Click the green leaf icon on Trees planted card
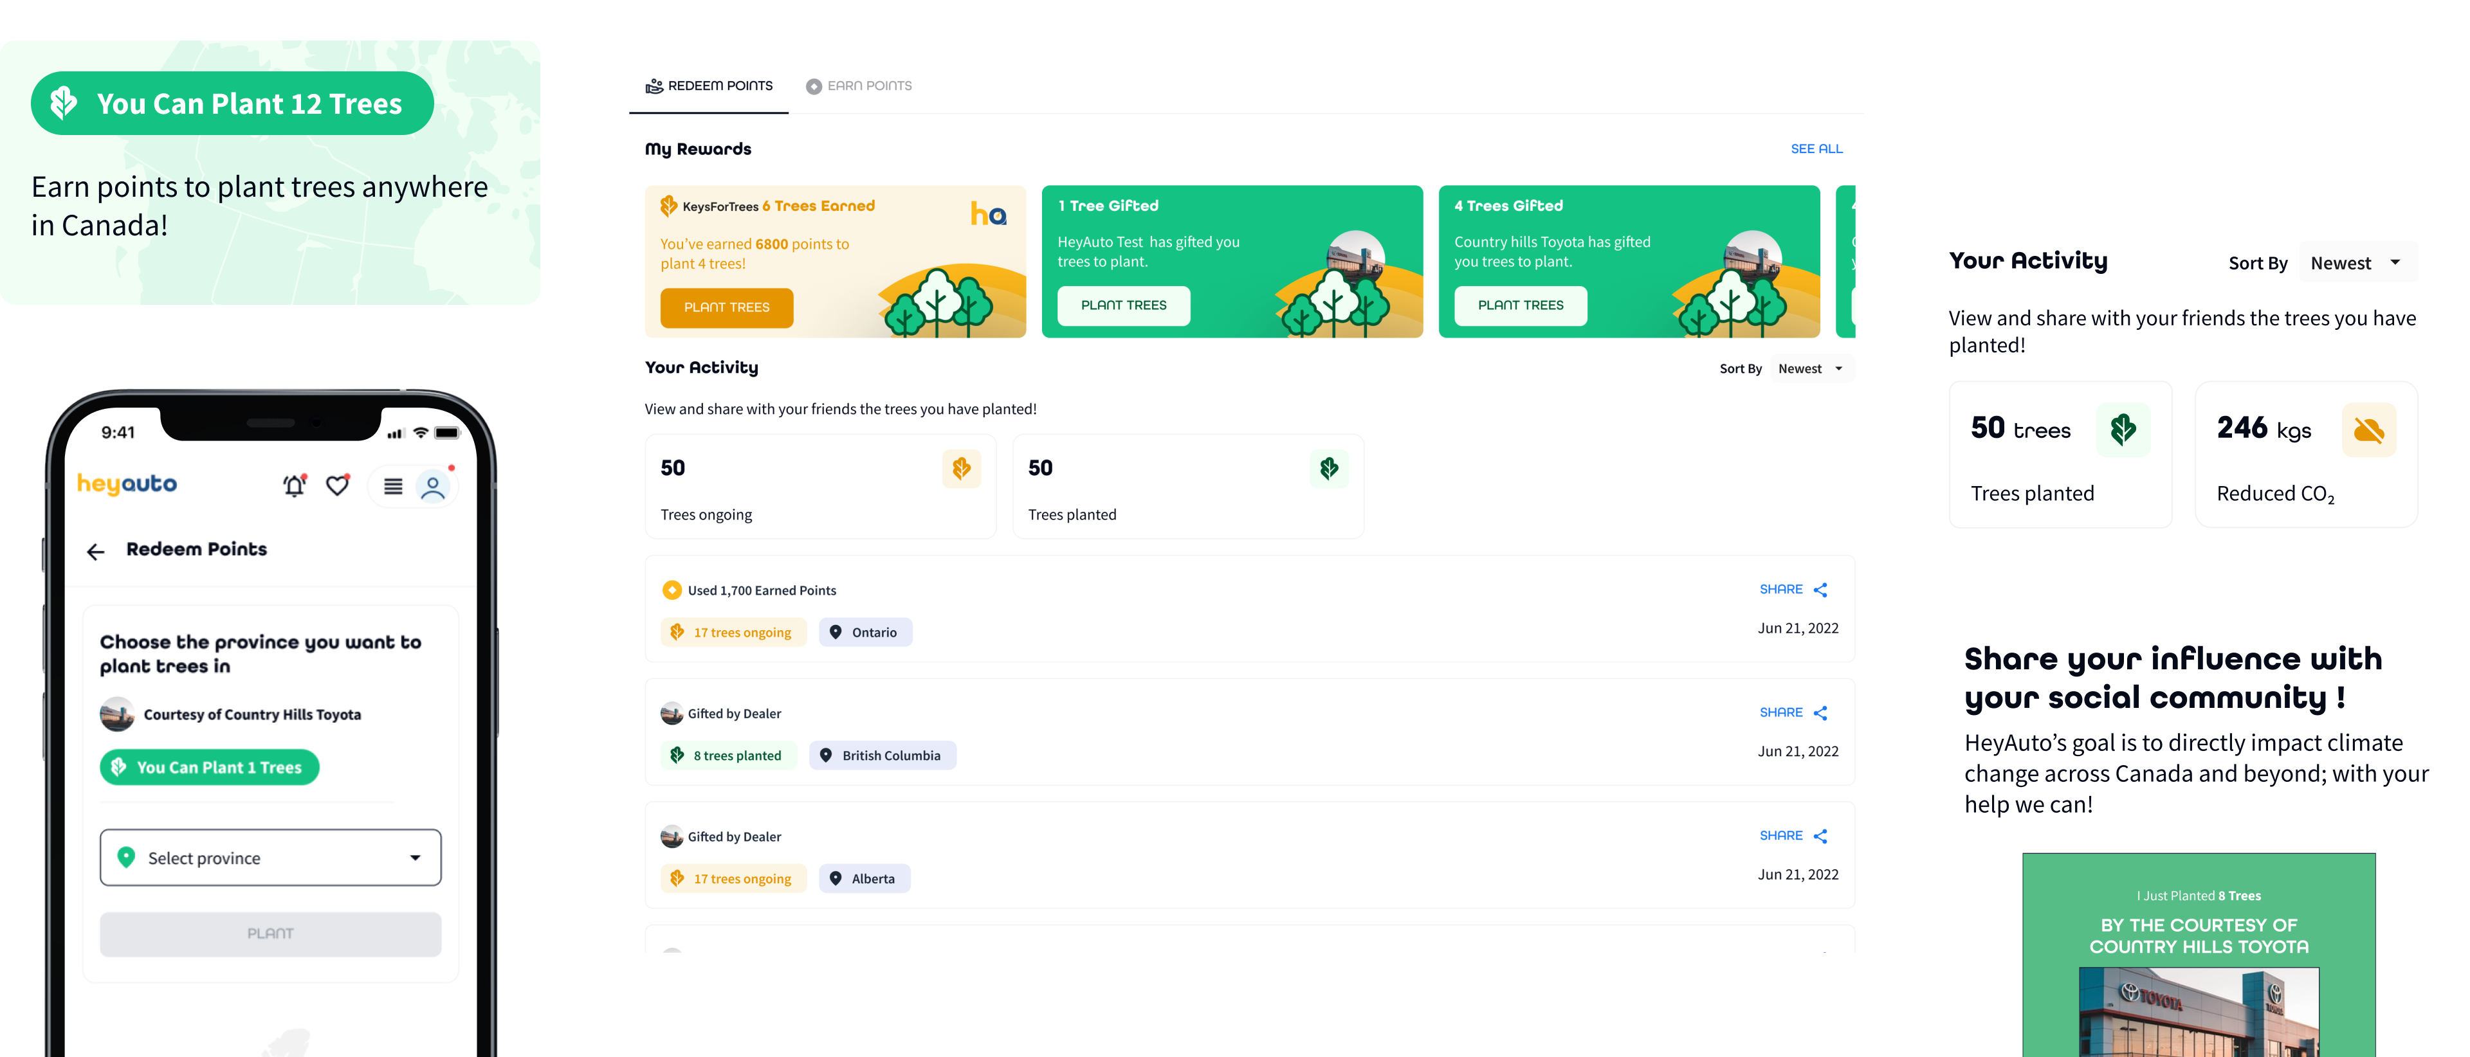Image resolution: width=2470 pixels, height=1057 pixels. pos(1329,467)
